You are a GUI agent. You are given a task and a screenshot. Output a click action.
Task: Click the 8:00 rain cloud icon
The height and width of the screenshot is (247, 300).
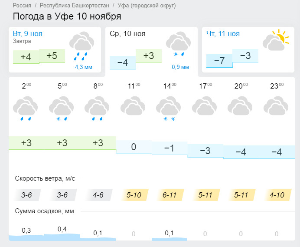[97, 109]
